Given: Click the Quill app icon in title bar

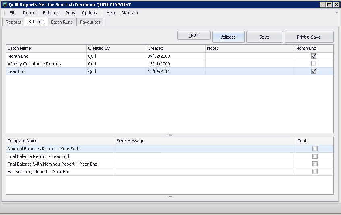Looking at the screenshot, I should pyautogui.click(x=4, y=4).
